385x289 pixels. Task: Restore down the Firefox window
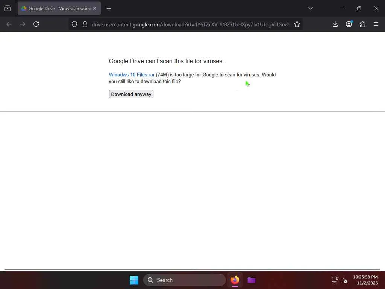click(x=359, y=8)
